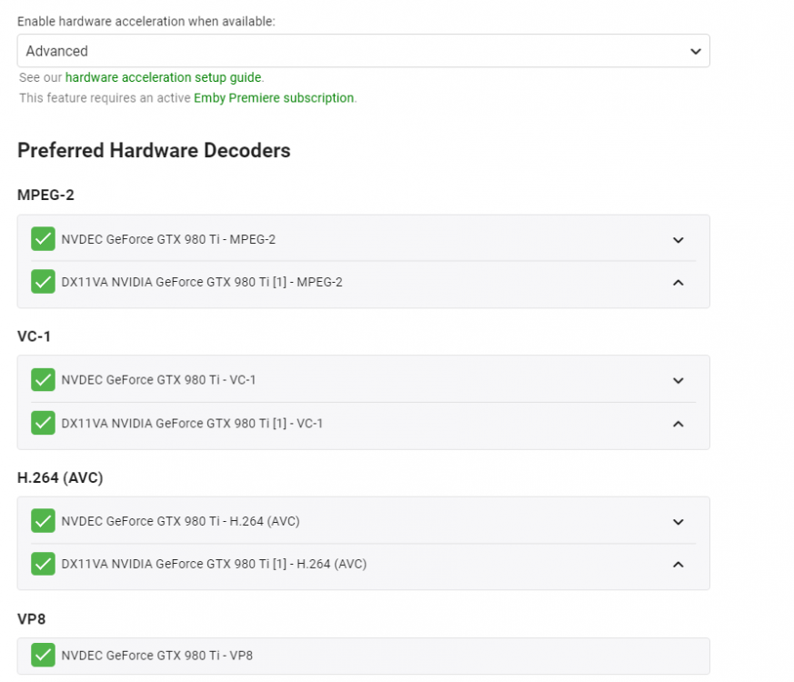Viewport: 794px width, 682px height.
Task: Select the NVDEC GeForce GTX 980 Ti - VP8 row label
Action: click(x=157, y=655)
